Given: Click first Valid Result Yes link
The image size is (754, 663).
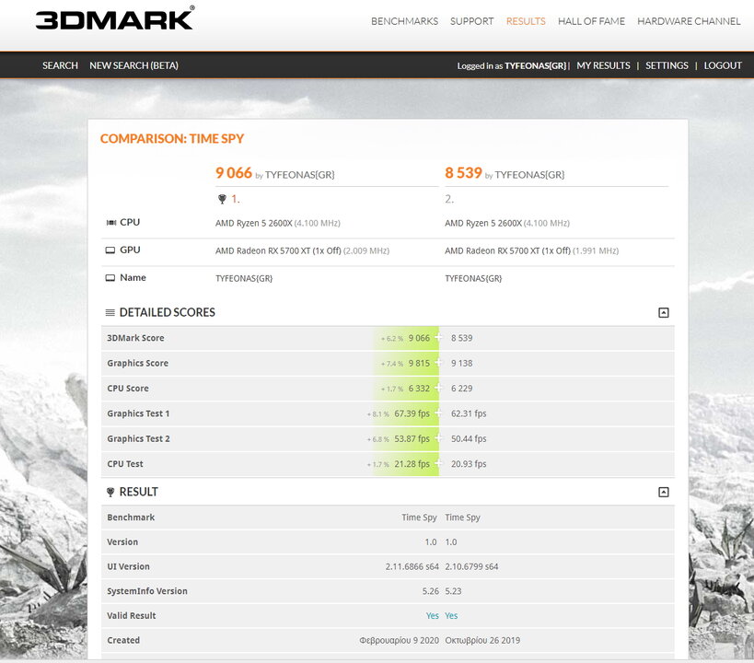Looking at the screenshot, I should point(433,616).
